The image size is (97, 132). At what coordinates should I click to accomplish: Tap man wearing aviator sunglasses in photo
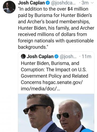(x=71, y=116)
